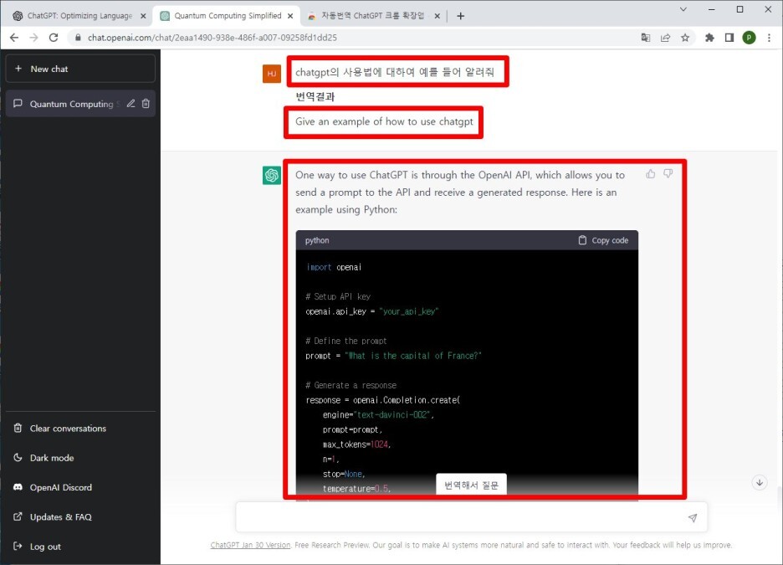This screenshot has height=565, width=783.
Task: Select the Quantum Computing Simplified tab
Action: pos(226,16)
